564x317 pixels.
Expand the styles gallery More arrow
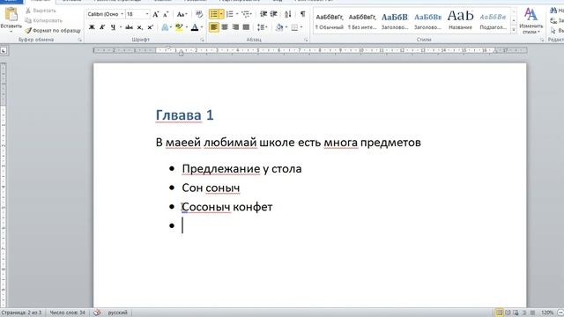514,30
